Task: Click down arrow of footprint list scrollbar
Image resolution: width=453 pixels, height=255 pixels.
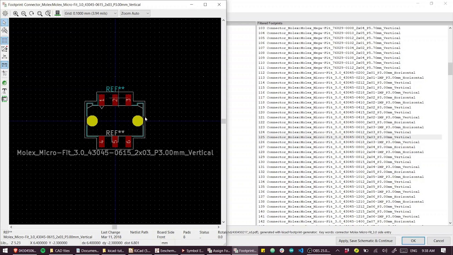Action: coord(450,223)
